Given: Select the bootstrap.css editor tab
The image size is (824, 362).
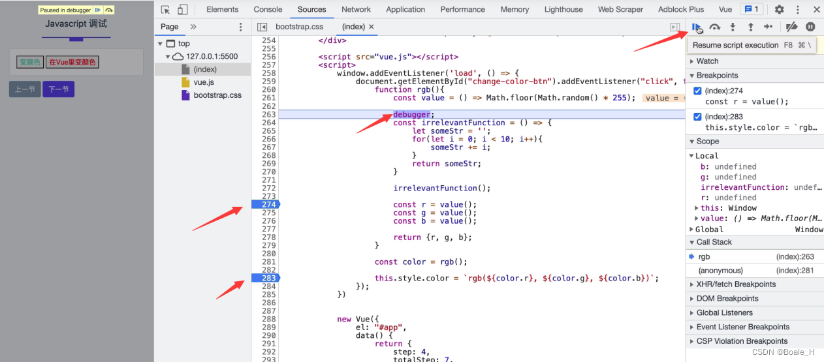Looking at the screenshot, I should 300,27.
